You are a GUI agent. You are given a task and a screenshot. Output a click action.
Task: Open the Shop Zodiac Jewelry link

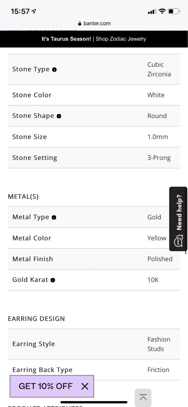pos(121,39)
